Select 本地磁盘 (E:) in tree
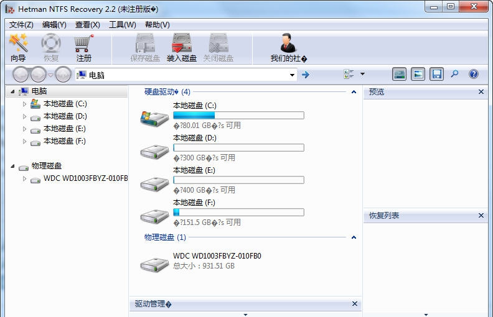Screen dimensions: 493x317 coord(65,129)
